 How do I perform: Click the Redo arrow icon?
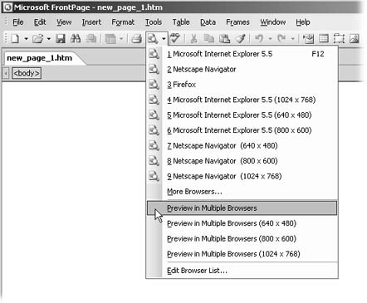[x=281, y=39]
